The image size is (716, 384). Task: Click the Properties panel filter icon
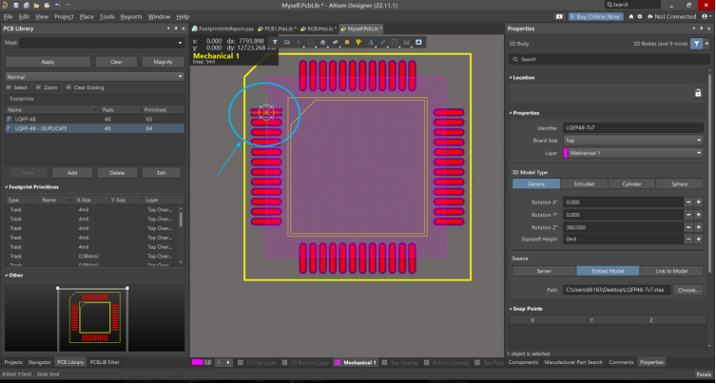coord(696,44)
